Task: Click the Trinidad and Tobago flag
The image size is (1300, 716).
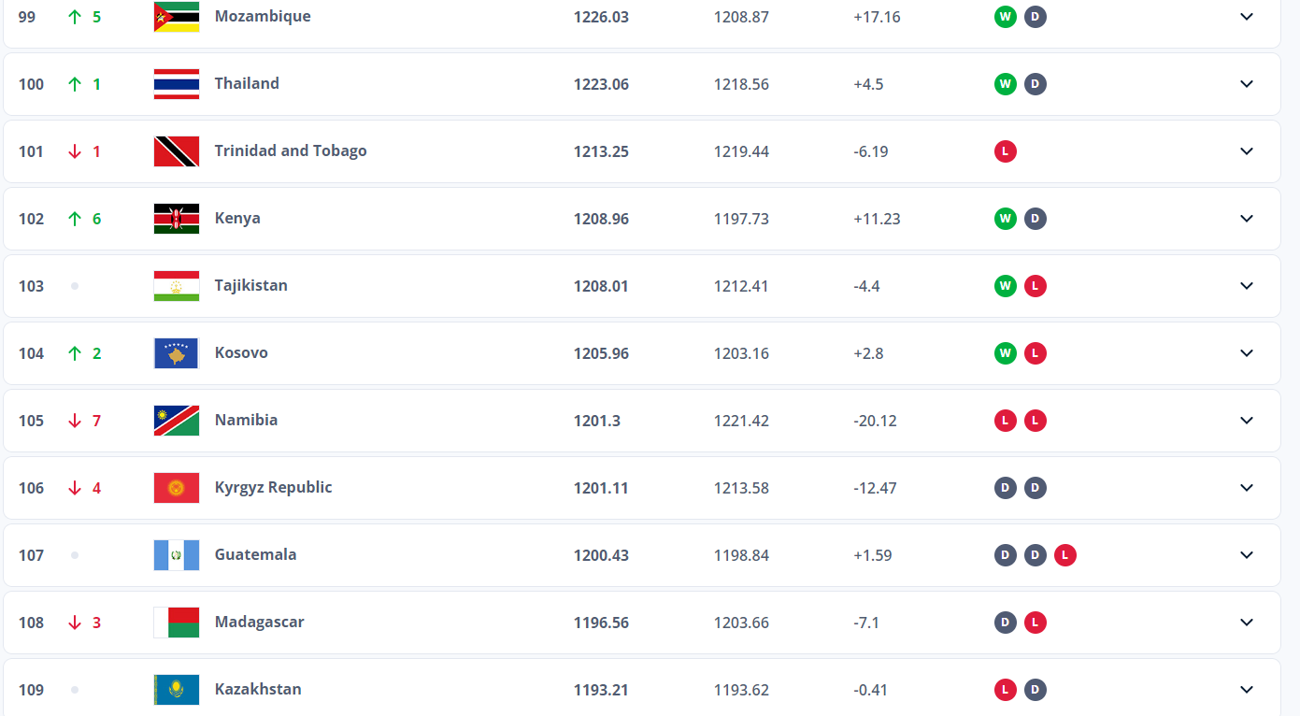Action: pyautogui.click(x=176, y=151)
